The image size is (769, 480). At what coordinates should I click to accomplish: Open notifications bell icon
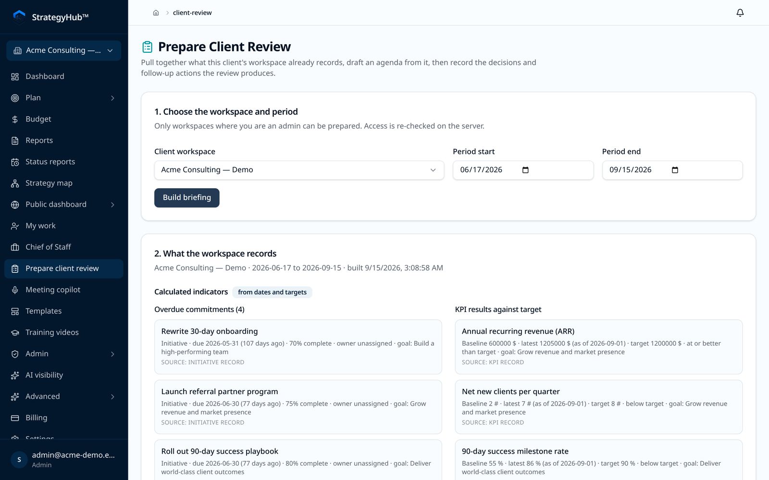(x=740, y=12)
